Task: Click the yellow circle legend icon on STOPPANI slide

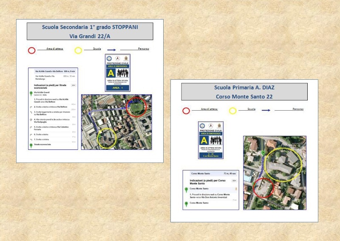Action: pyautogui.click(x=78, y=50)
